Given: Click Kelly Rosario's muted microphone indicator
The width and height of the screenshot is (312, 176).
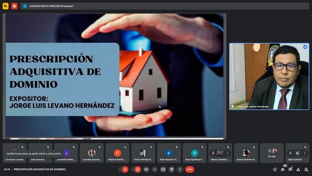Looking at the screenshot, I should (x=177, y=147).
